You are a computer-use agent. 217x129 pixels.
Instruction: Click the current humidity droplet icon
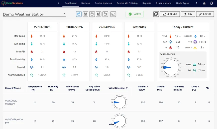(195, 36)
